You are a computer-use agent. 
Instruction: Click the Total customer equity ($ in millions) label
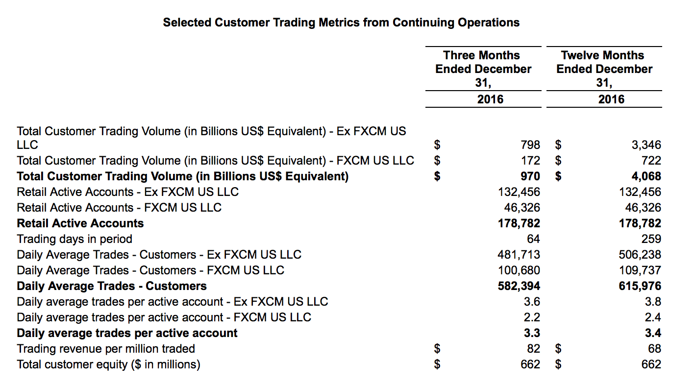(108, 364)
